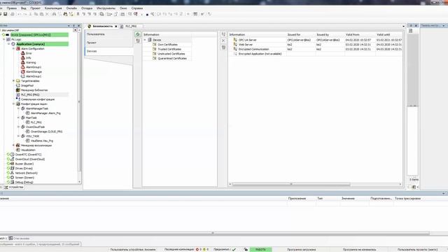Click the Encrypted Communication certificate icon

[235, 49]
